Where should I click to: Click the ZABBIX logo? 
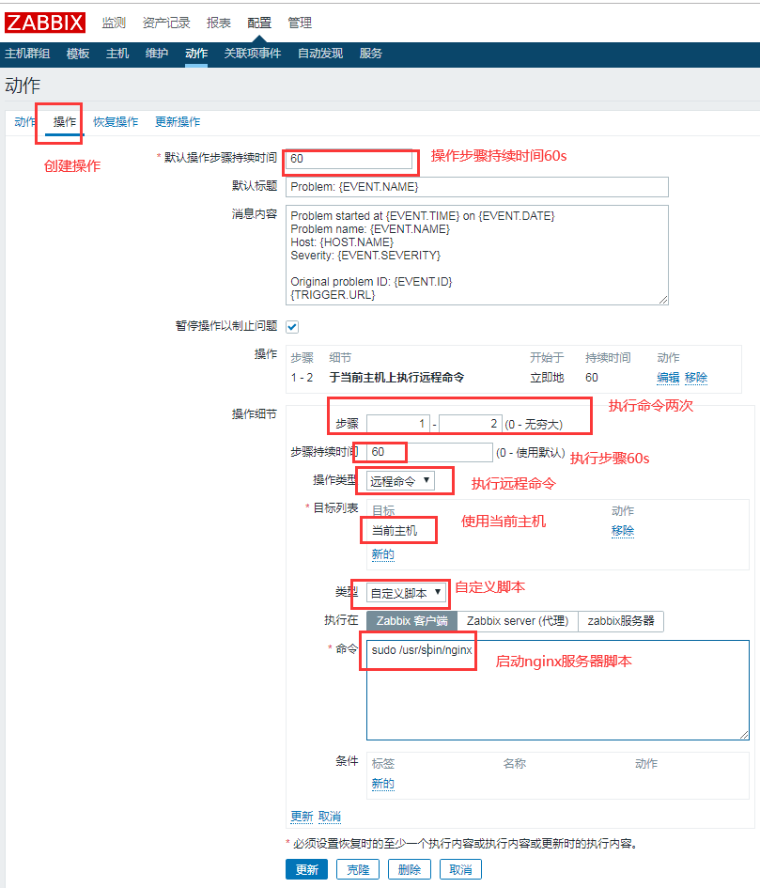tap(45, 23)
